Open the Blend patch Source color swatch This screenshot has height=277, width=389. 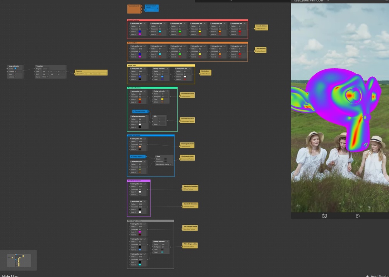(x=166, y=159)
